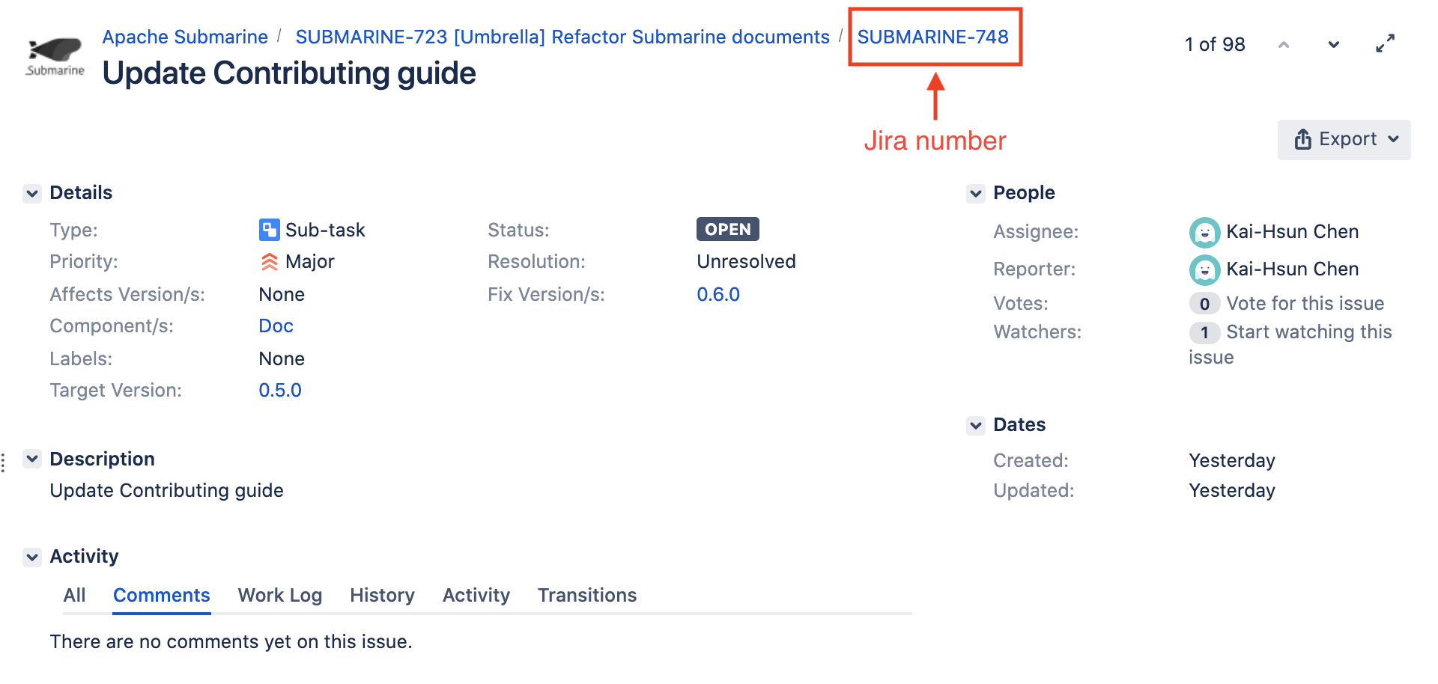The image size is (1438, 684).
Task: Click the Assignee avatar of Kai-Hsun Chen
Action: 1204,232
